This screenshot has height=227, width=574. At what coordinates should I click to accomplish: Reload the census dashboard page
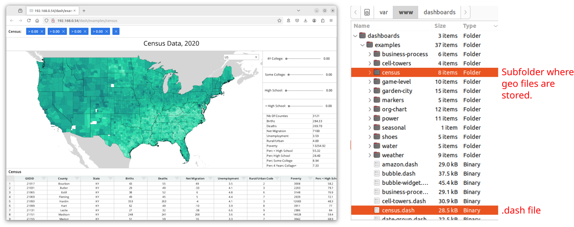coord(29,21)
